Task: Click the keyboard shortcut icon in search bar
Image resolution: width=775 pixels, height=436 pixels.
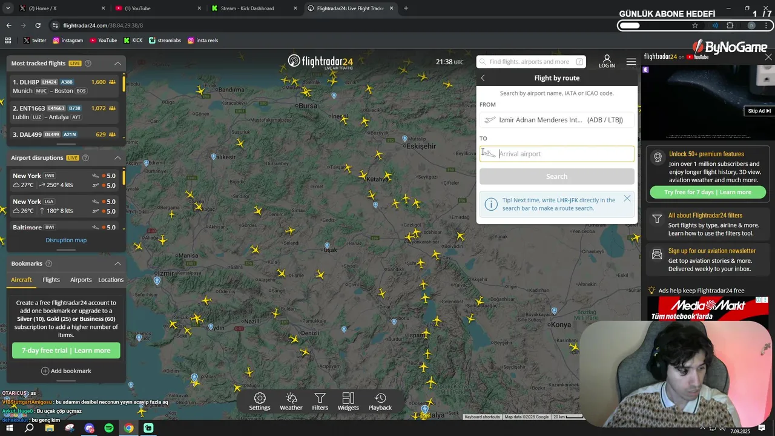Action: click(x=579, y=62)
